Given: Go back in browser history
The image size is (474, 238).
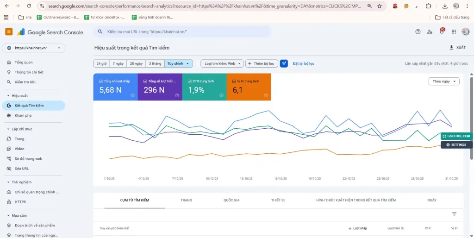Looking at the screenshot, I should (x=7, y=6).
